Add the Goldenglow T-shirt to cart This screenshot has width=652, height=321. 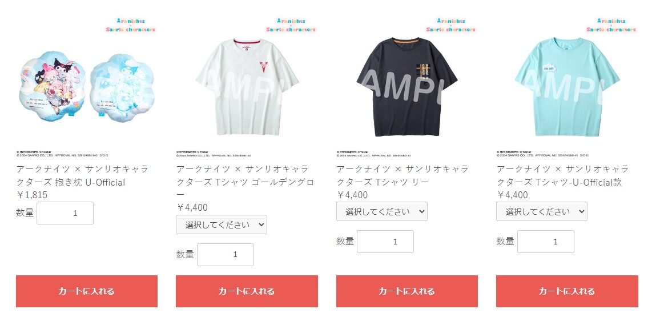click(x=247, y=291)
